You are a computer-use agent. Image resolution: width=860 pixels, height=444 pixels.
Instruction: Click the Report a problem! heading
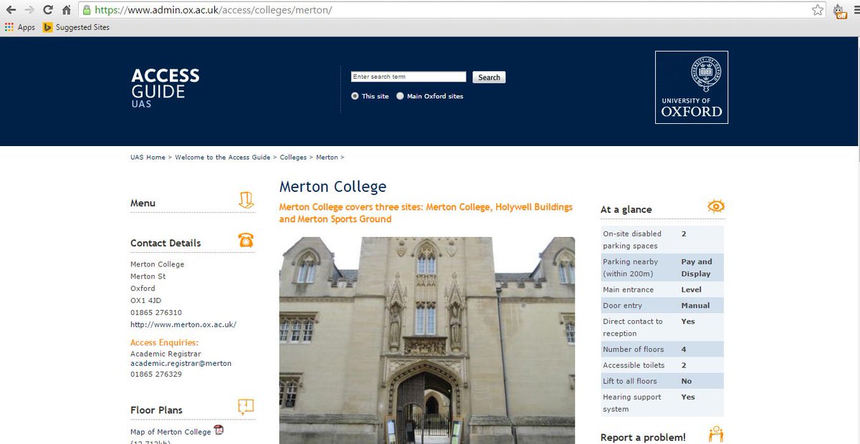click(x=643, y=437)
